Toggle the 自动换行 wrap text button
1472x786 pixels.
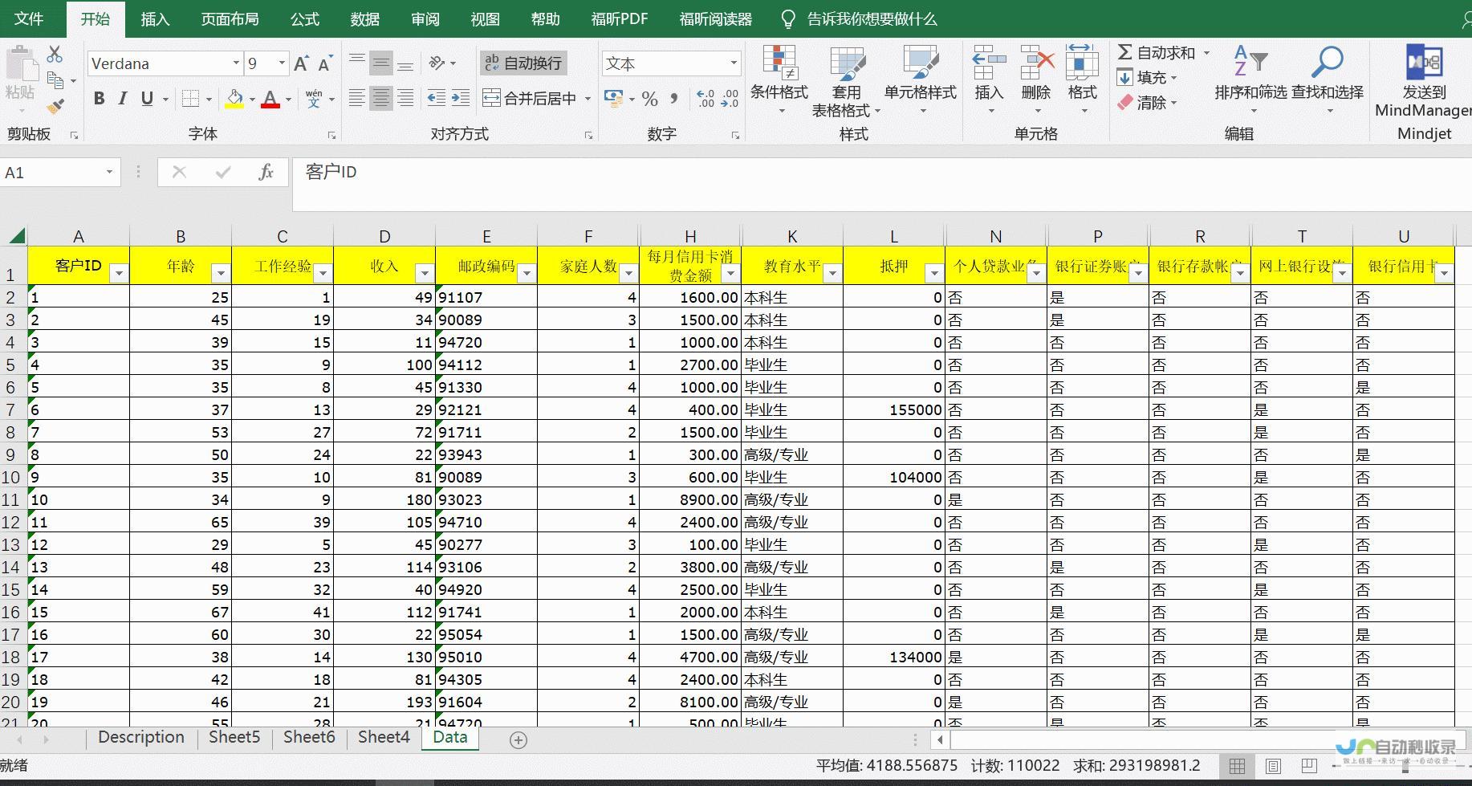coord(524,63)
